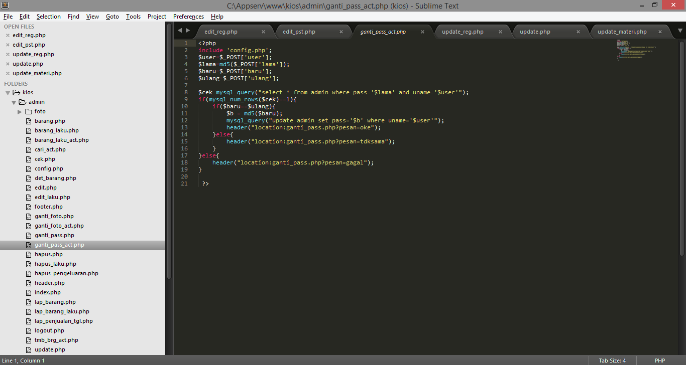
Task: Close the update_materi.php tab
Action: pyautogui.click(x=659, y=32)
